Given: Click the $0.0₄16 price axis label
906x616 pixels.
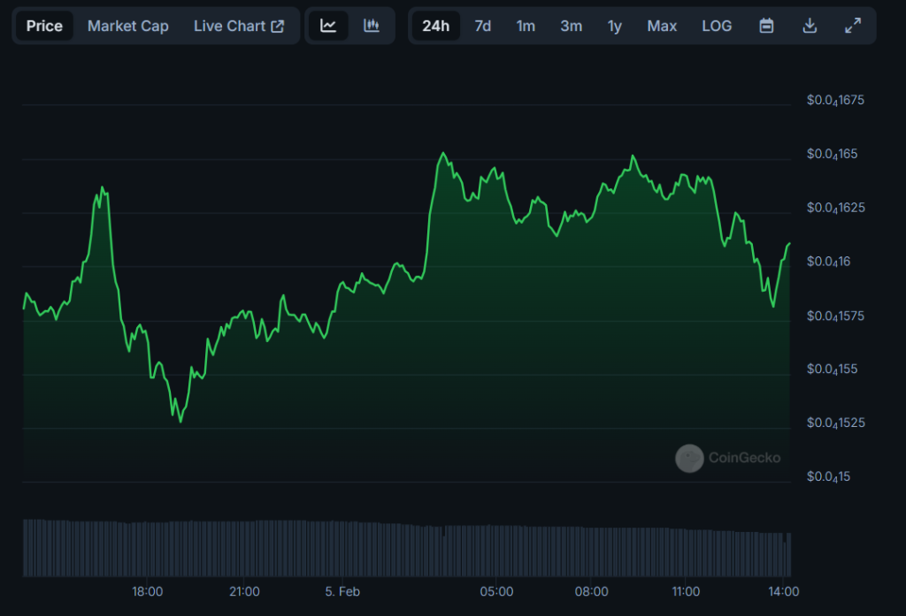Looking at the screenshot, I should (x=828, y=262).
